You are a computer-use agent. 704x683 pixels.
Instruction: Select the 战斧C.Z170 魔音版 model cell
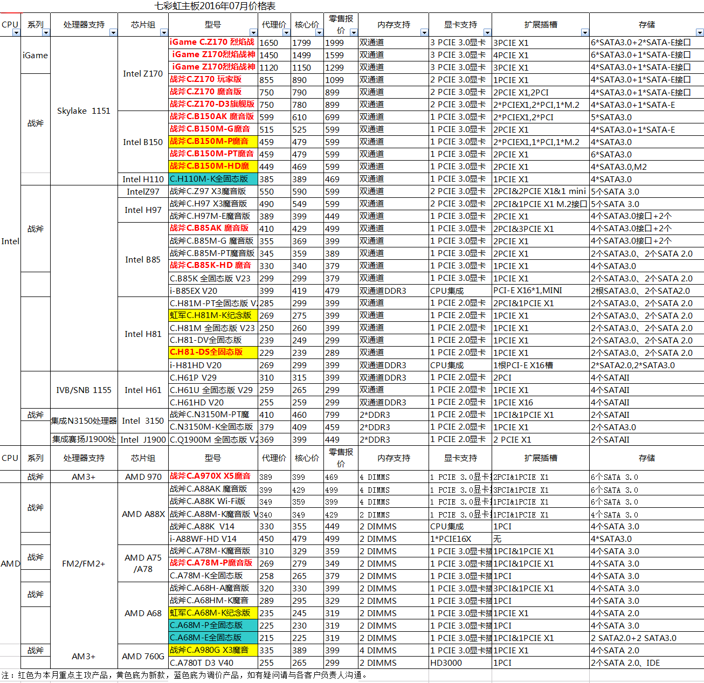213,92
